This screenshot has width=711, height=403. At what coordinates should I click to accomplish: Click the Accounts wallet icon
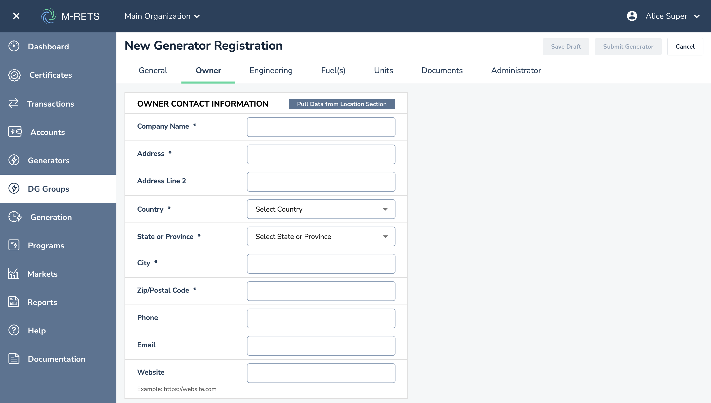pos(15,132)
